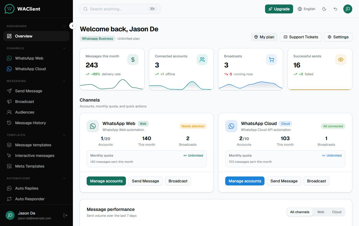The height and width of the screenshot is (226, 359).
Task: Switch Message performance to the Web tab
Action: pyautogui.click(x=321, y=212)
